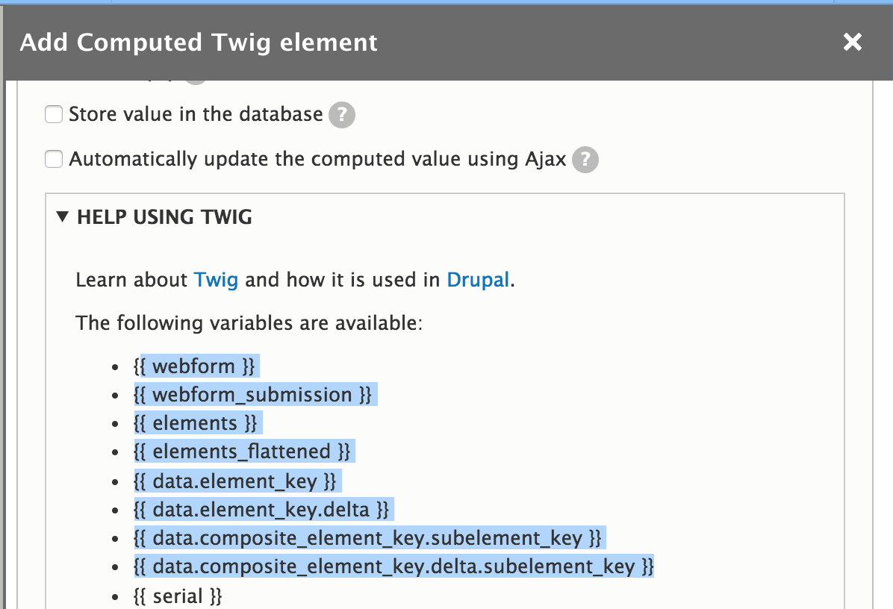
Task: Click data.composite_element_key.delta.subelement_key variable line
Action: coord(393,566)
